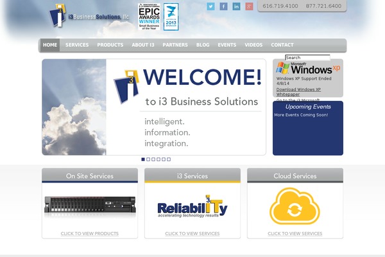Image resolution: width=385 pixels, height=257 pixels.
Task: Select the first slideshow indicator dot
Action: point(143,159)
